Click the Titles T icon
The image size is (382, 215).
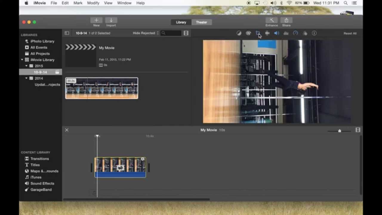(x=27, y=165)
